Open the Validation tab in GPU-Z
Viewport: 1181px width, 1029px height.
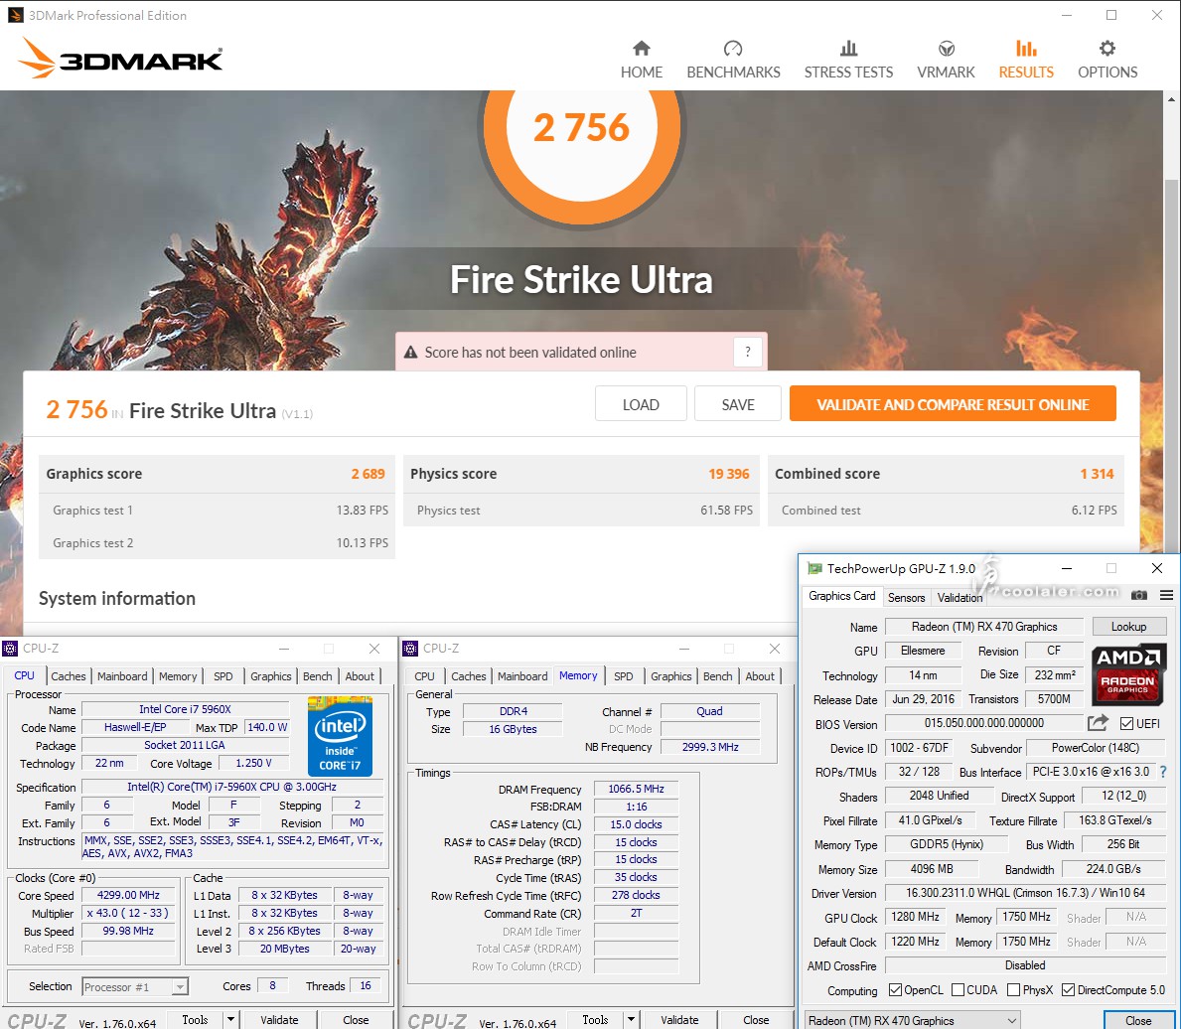tap(960, 597)
